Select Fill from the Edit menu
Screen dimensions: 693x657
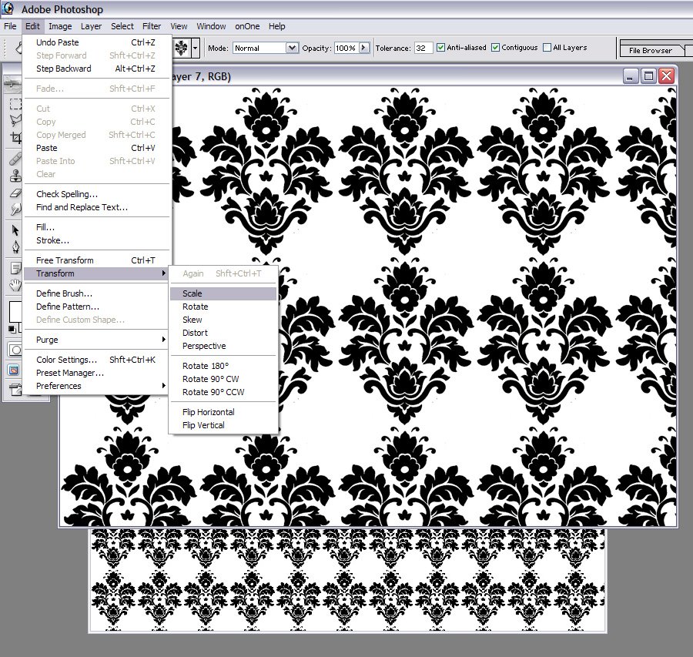click(96, 227)
